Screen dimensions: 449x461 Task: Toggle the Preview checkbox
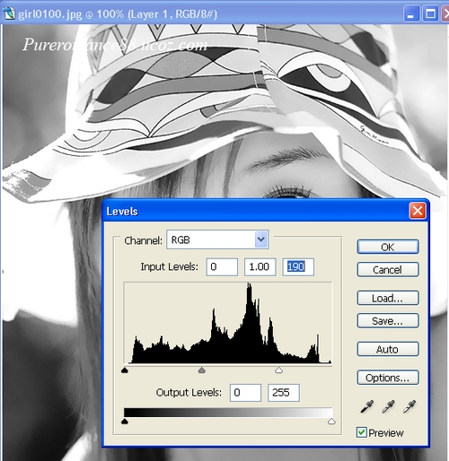(362, 432)
